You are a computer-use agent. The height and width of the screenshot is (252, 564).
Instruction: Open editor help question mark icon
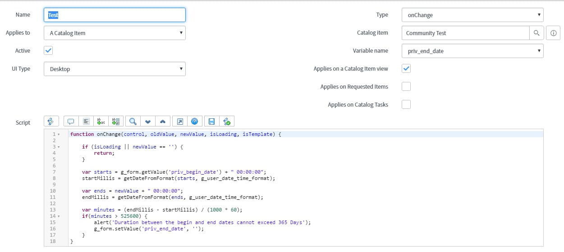pos(194,121)
